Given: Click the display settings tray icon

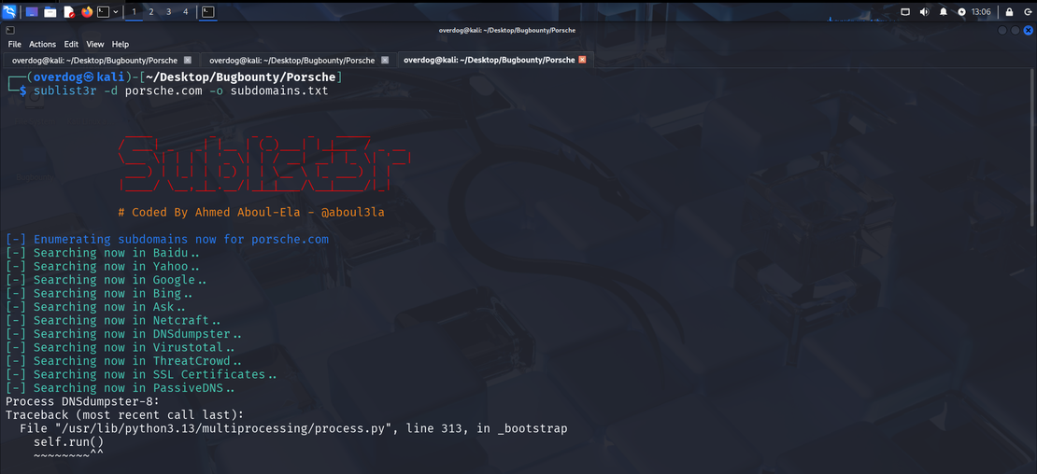Looking at the screenshot, I should click(904, 12).
